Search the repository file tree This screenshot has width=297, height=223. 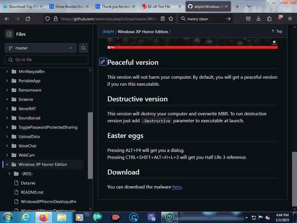[x=84, y=48]
